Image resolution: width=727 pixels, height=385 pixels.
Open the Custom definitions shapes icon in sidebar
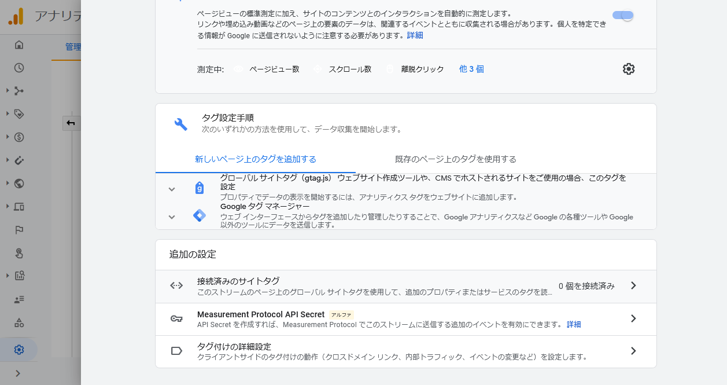19,322
